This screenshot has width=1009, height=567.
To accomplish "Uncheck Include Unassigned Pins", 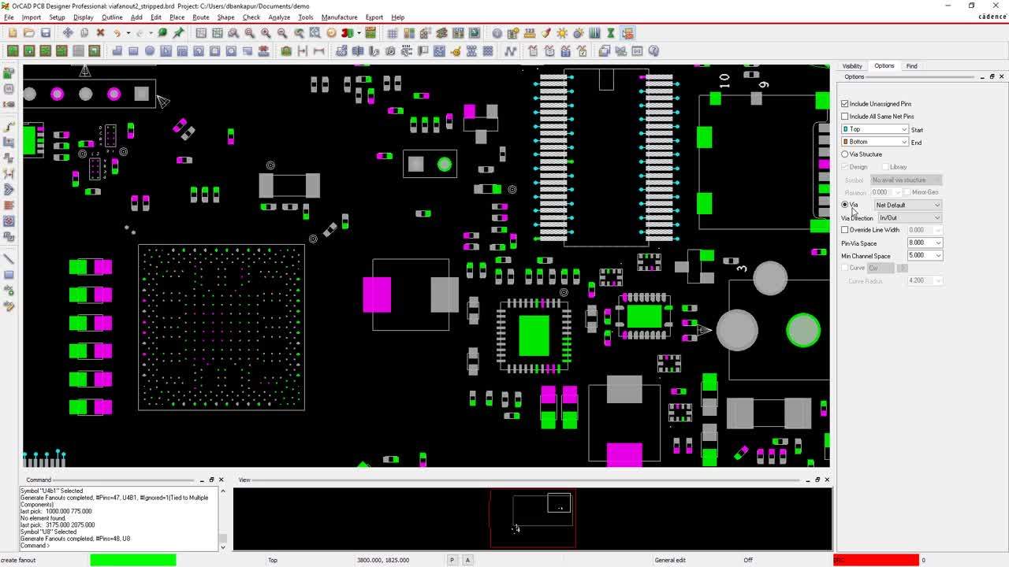I will (844, 103).
